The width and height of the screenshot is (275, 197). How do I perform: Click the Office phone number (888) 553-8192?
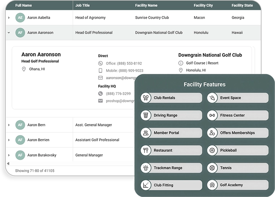(129, 63)
